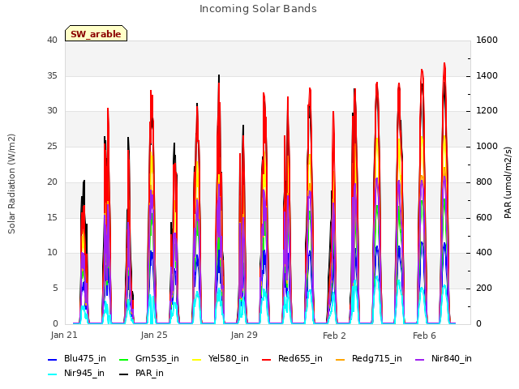Viewport: 519px width, 389px height.
Task: Click the Grn535_in legend label
Action: pos(157,358)
